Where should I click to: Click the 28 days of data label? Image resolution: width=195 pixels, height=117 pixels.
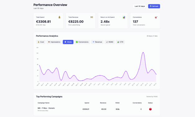(x=152, y=36)
